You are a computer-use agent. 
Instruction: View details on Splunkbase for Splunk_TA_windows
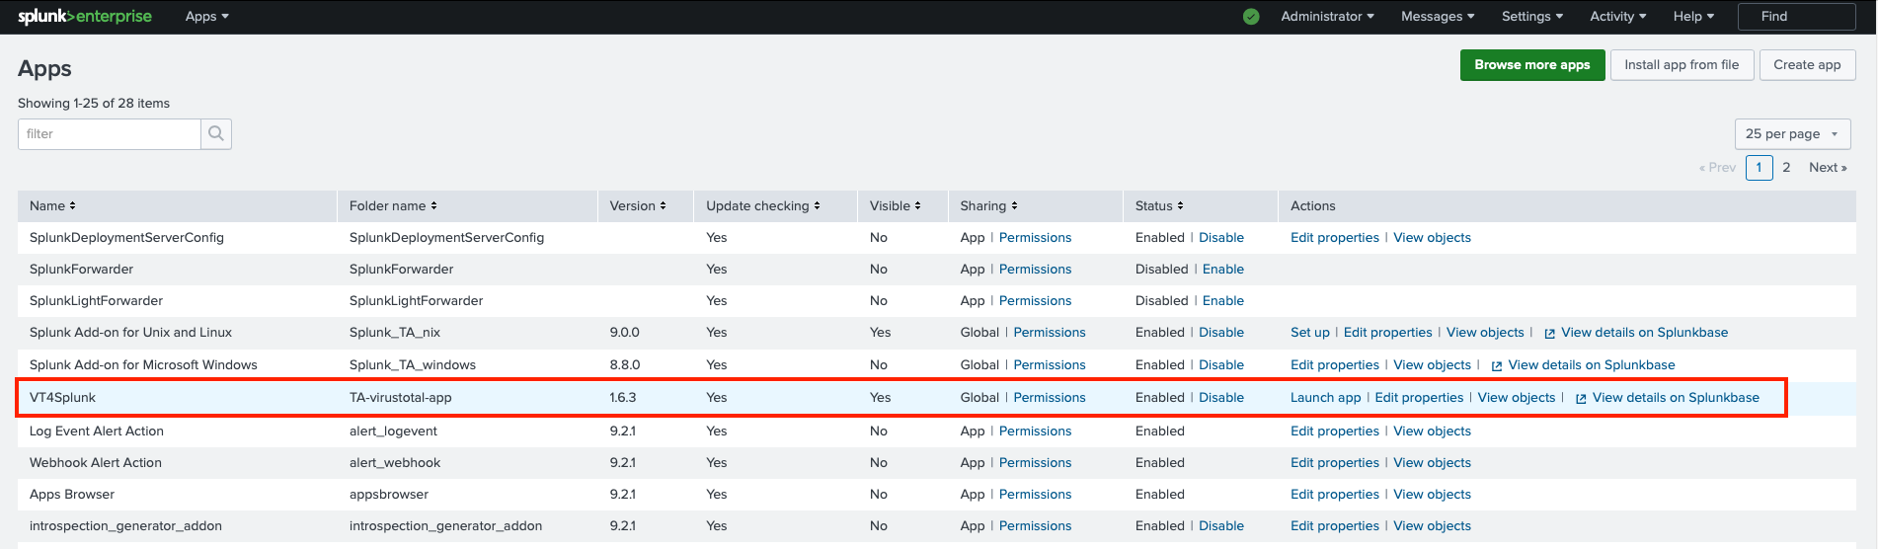point(1591,365)
